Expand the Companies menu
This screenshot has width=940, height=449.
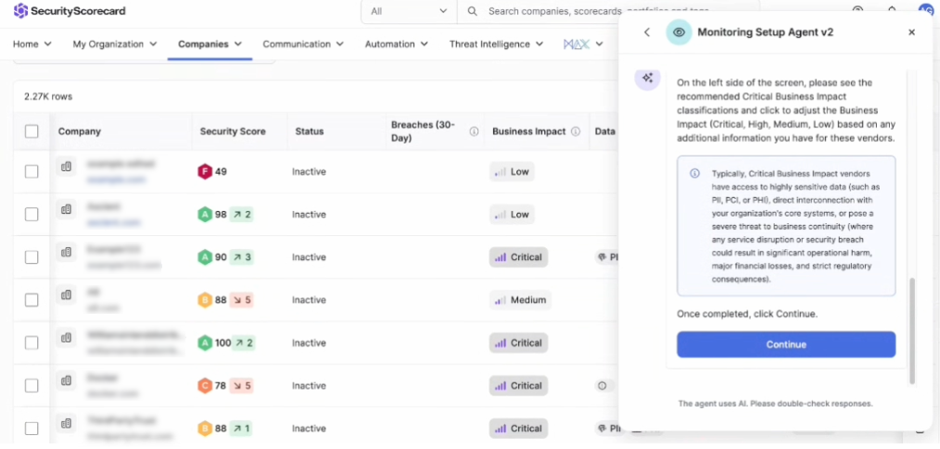click(210, 44)
